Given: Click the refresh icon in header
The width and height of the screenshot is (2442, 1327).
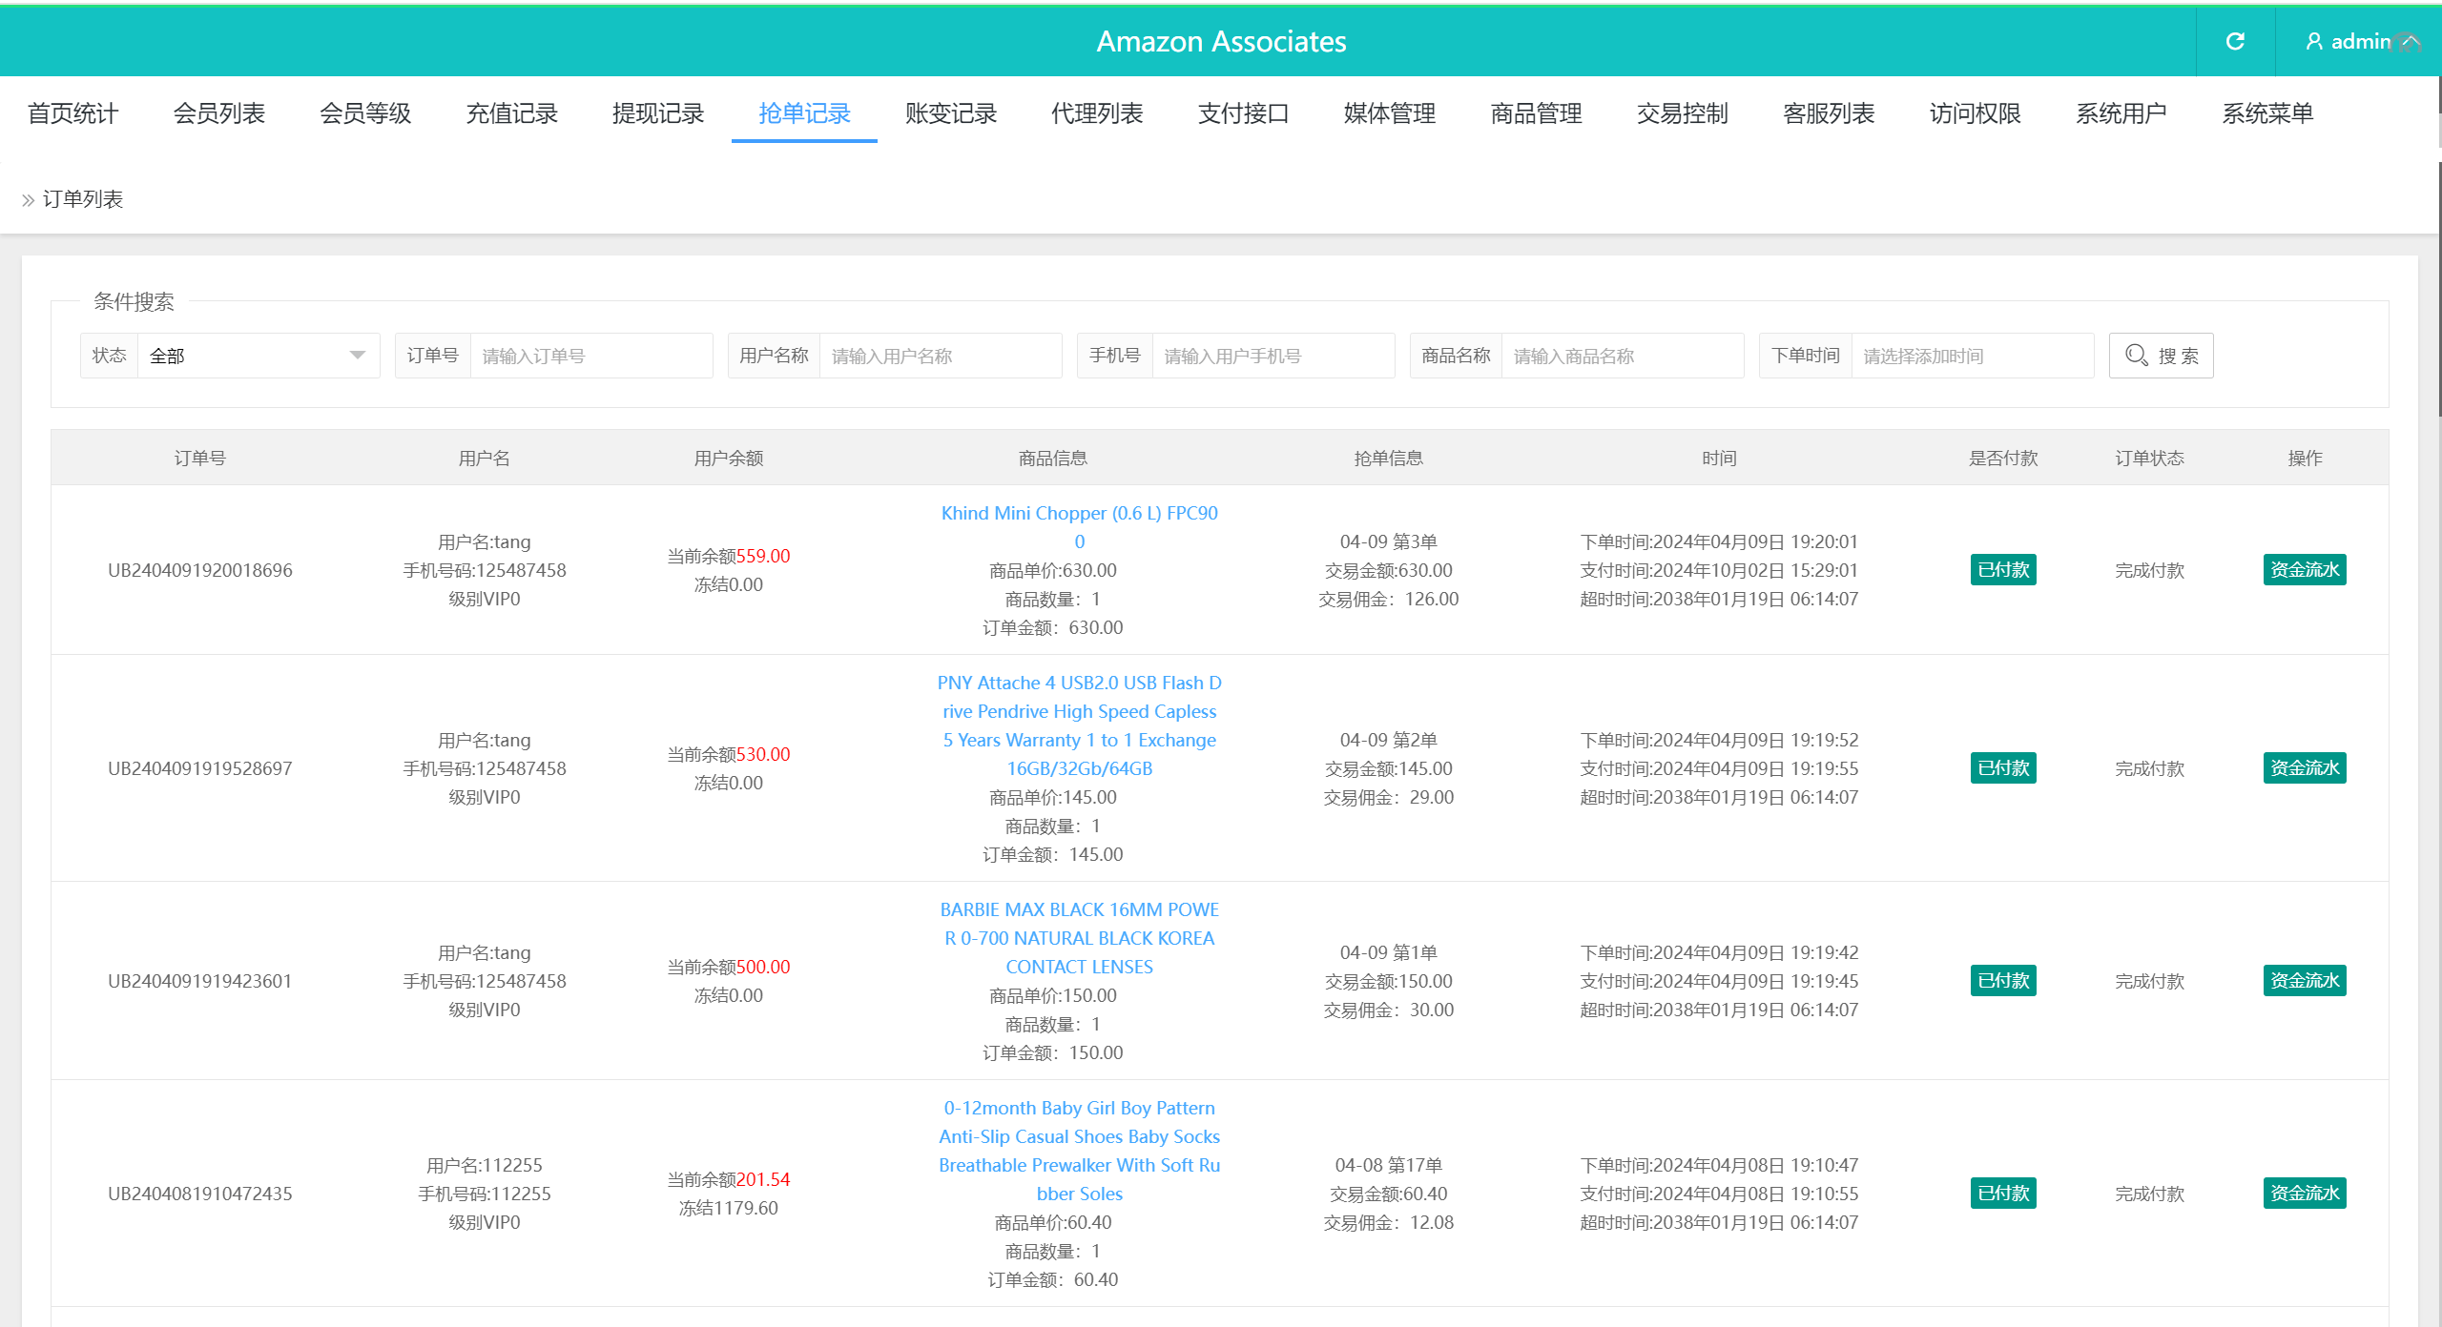Looking at the screenshot, I should click(2235, 41).
